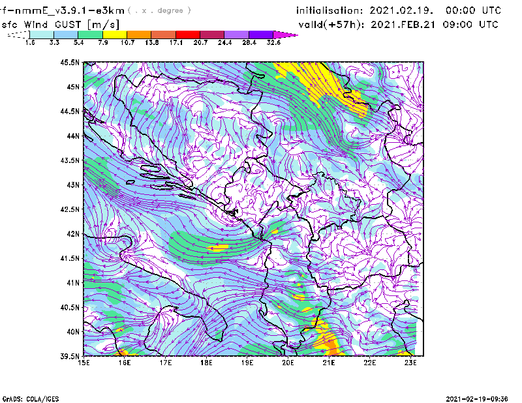Click the 17E longitude label
Viewport: 522px width, 403px height.
pyautogui.click(x=166, y=363)
